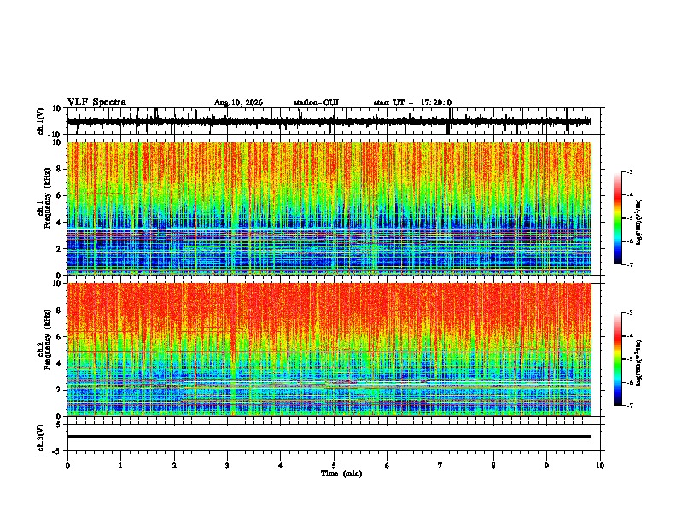This screenshot has height=522, width=676.
Task: Click the ch.3 flat voltage trace
Action: point(329,437)
